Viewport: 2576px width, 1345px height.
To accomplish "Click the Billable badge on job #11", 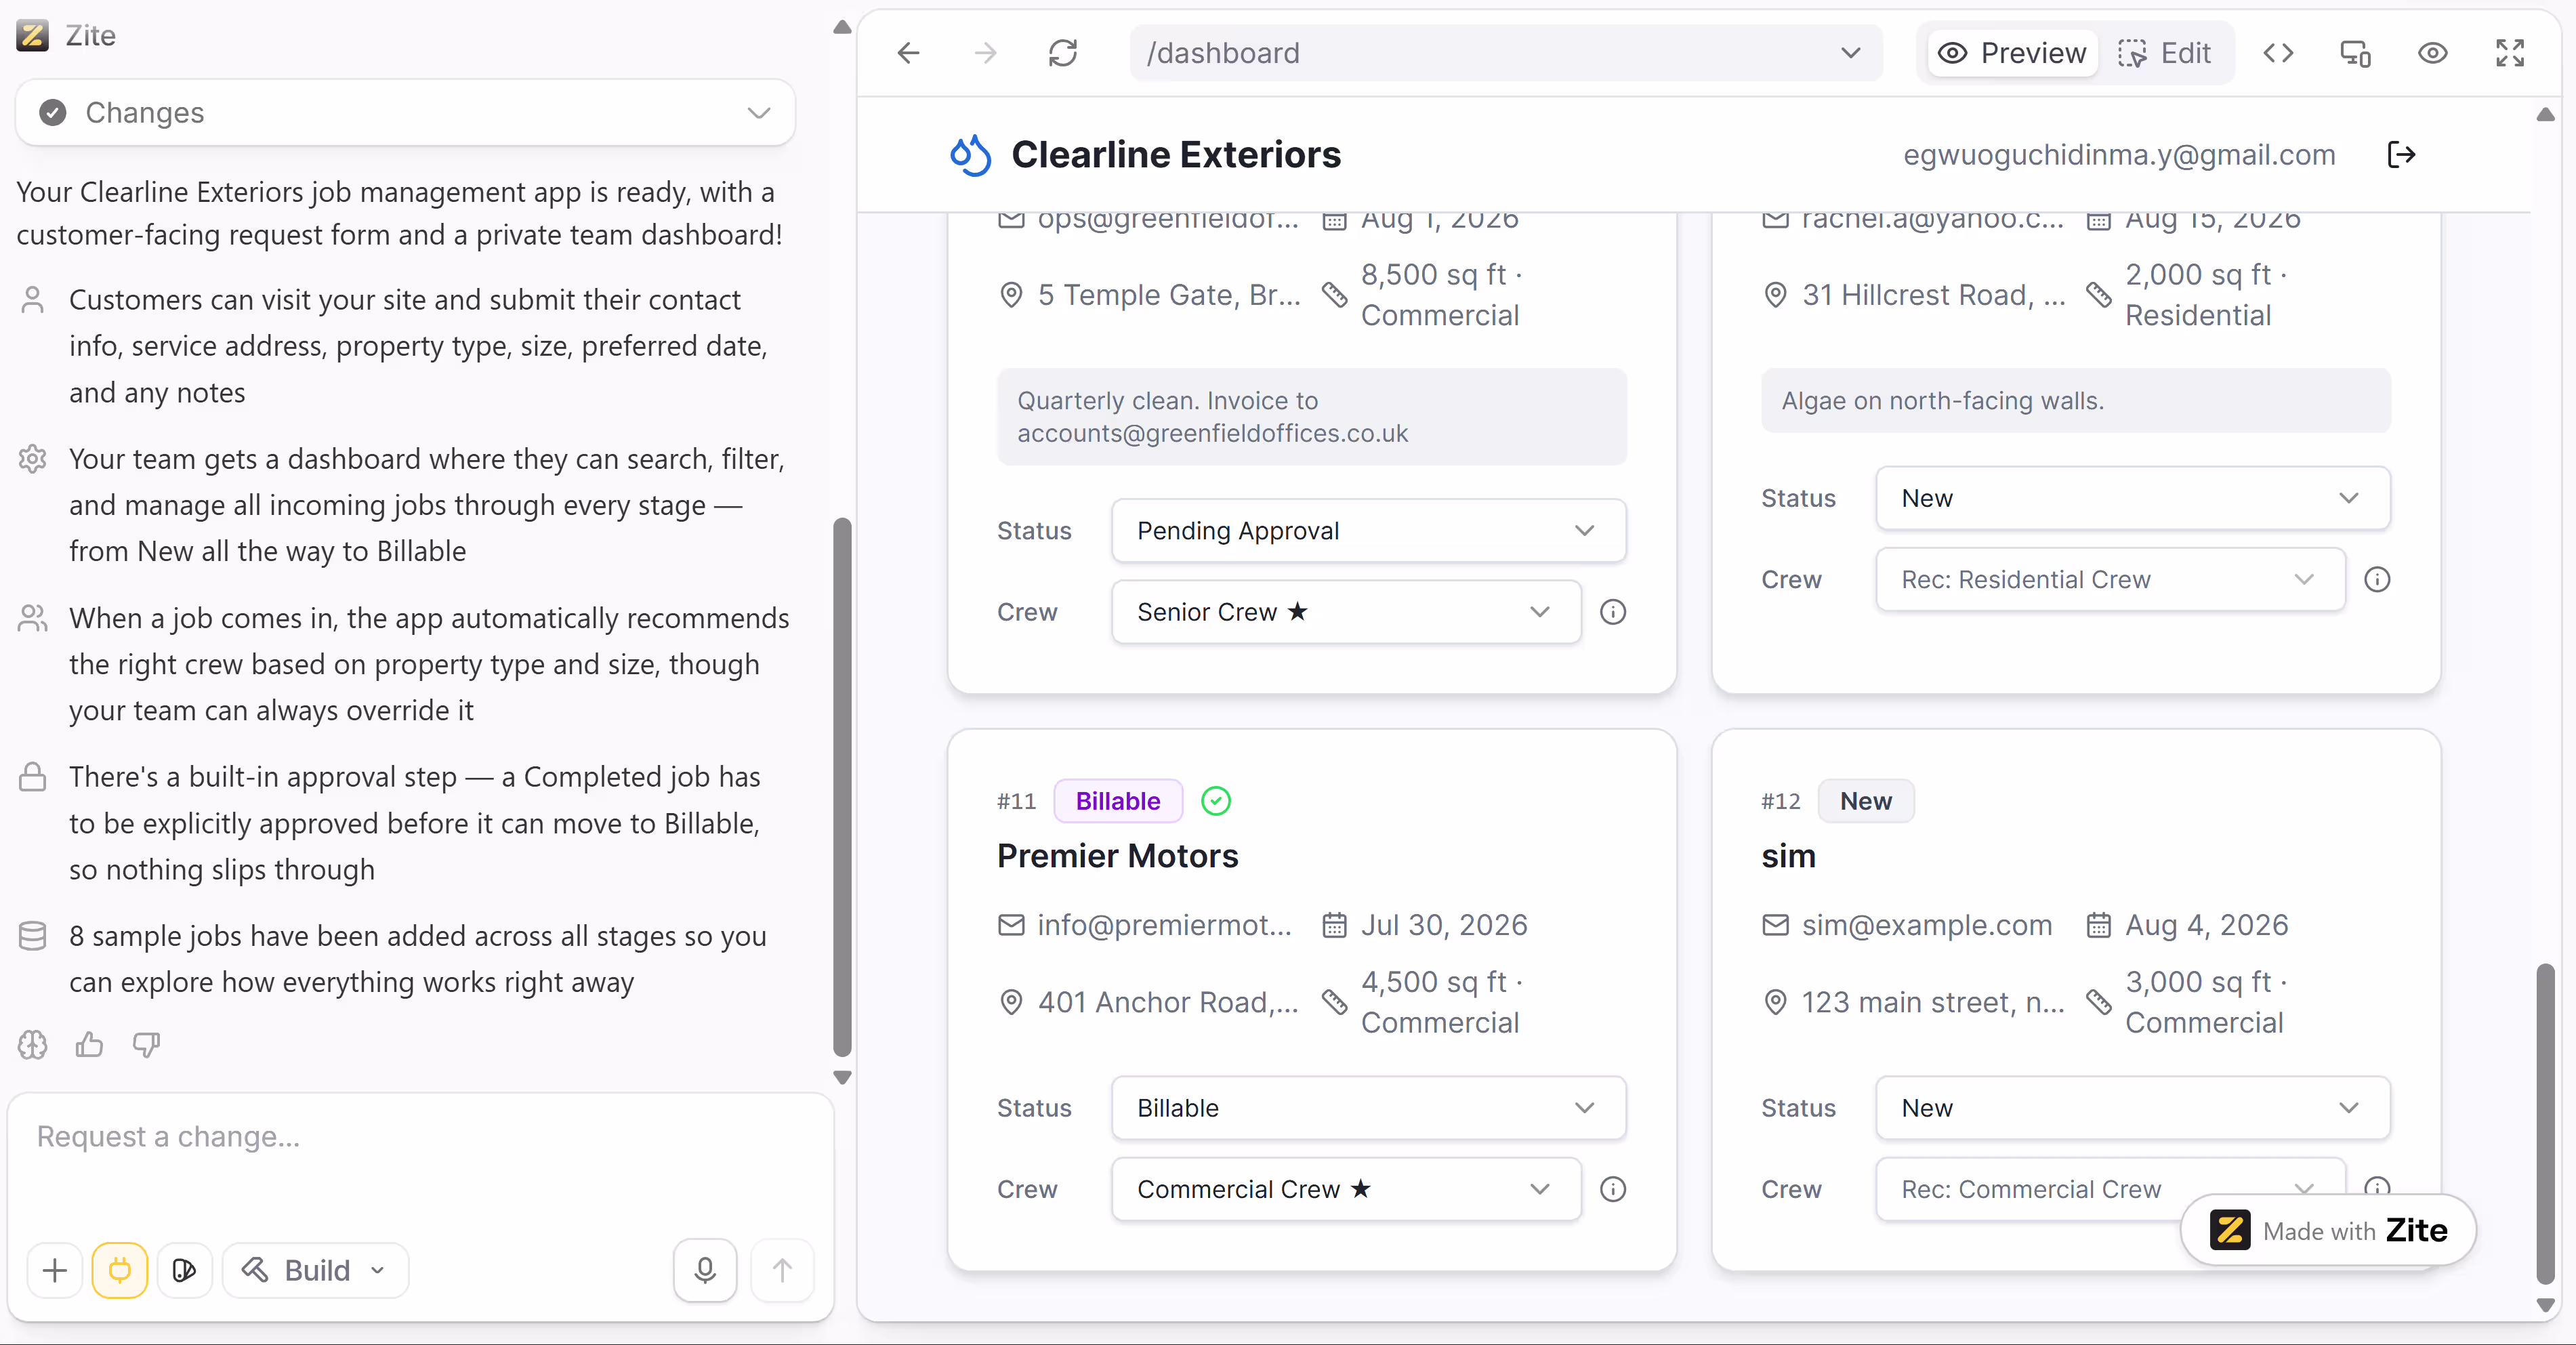I will (1118, 801).
